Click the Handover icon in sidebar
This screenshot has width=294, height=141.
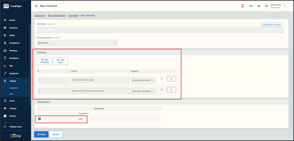[5, 28]
